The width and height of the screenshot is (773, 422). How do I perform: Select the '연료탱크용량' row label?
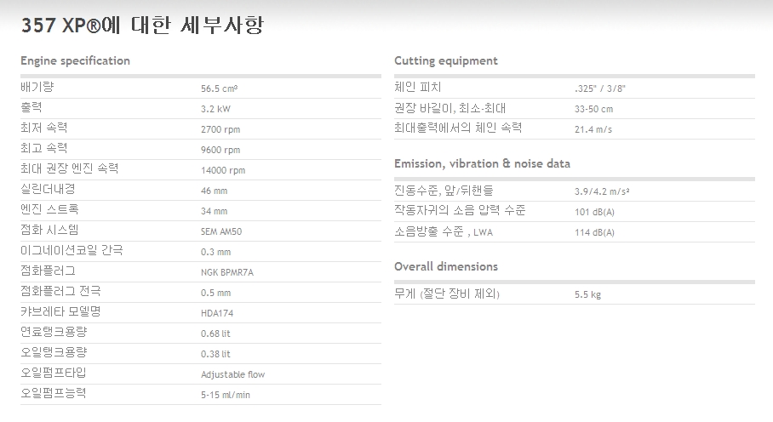(x=54, y=333)
